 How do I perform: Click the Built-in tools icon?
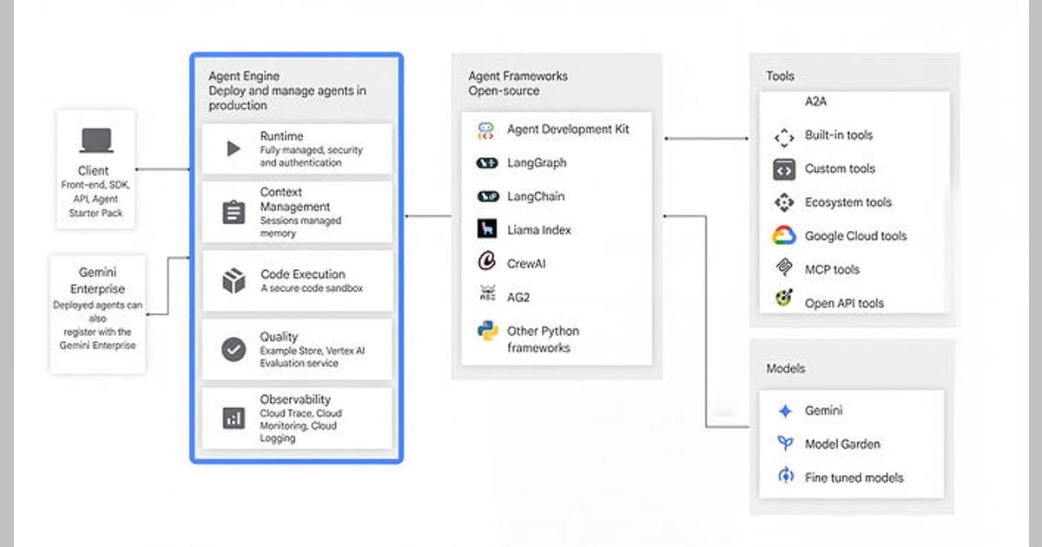(x=784, y=137)
